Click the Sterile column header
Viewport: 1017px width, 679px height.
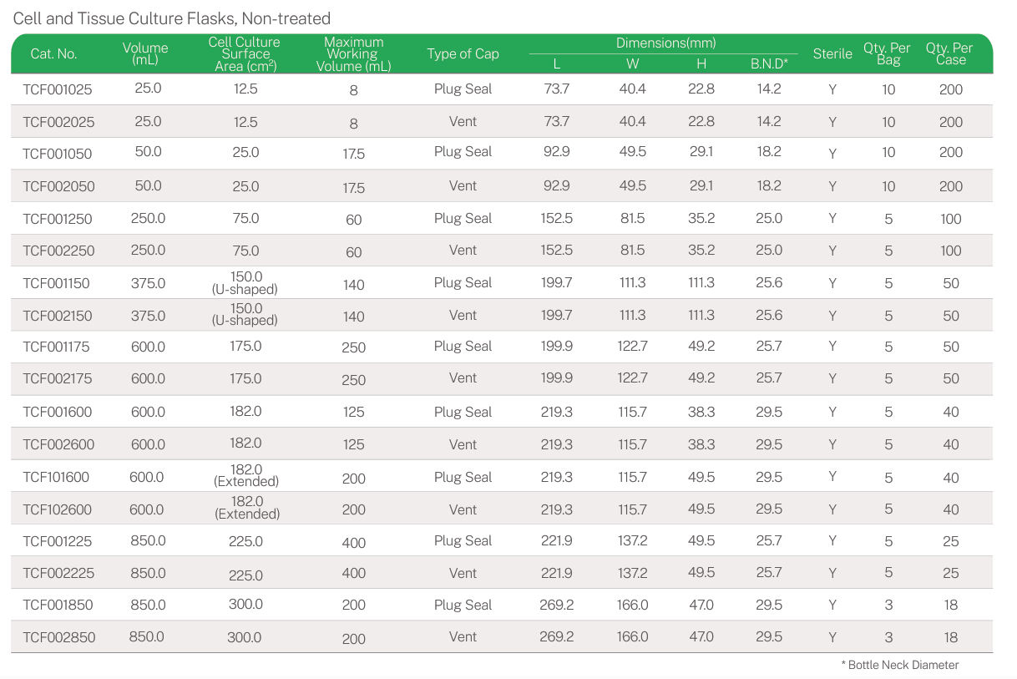coord(832,54)
